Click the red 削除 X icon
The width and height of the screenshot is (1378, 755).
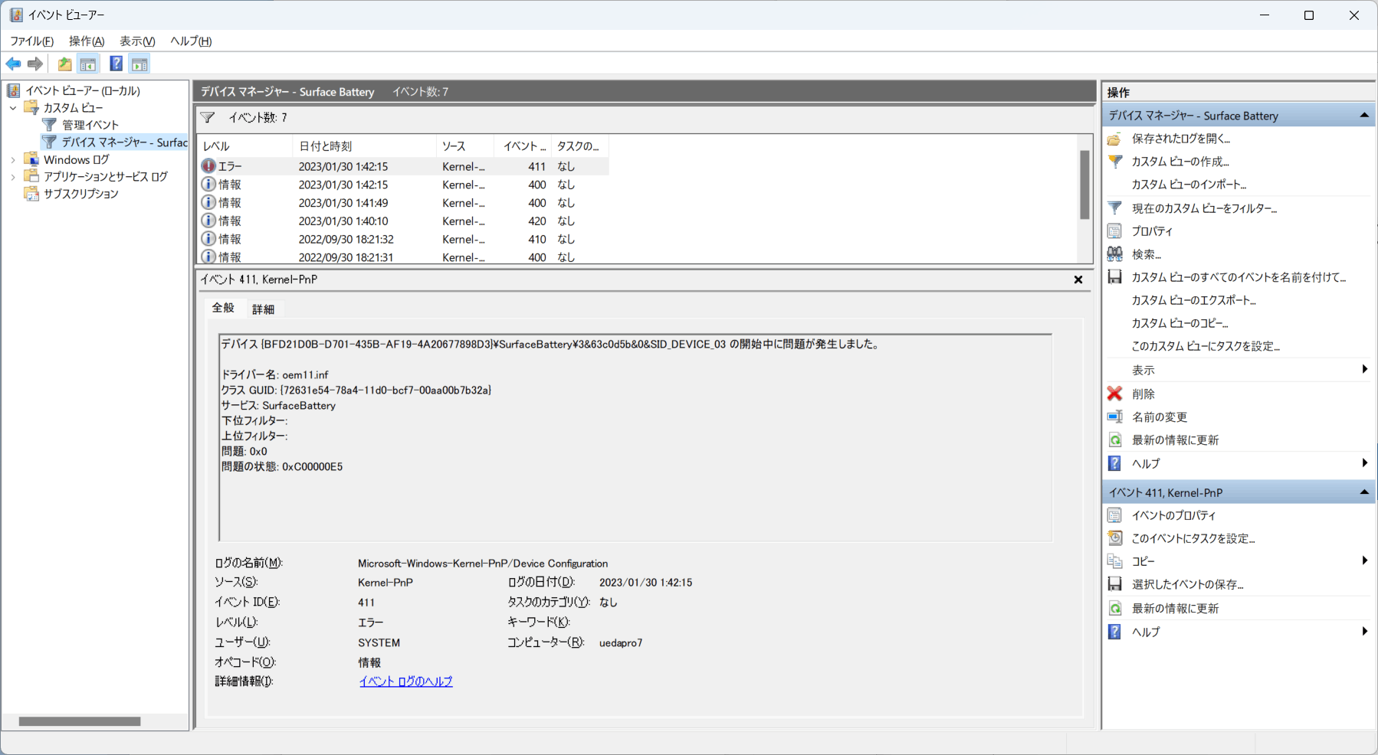[1115, 394]
